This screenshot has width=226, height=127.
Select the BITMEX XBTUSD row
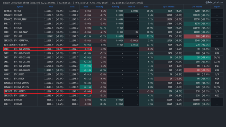click(113, 11)
